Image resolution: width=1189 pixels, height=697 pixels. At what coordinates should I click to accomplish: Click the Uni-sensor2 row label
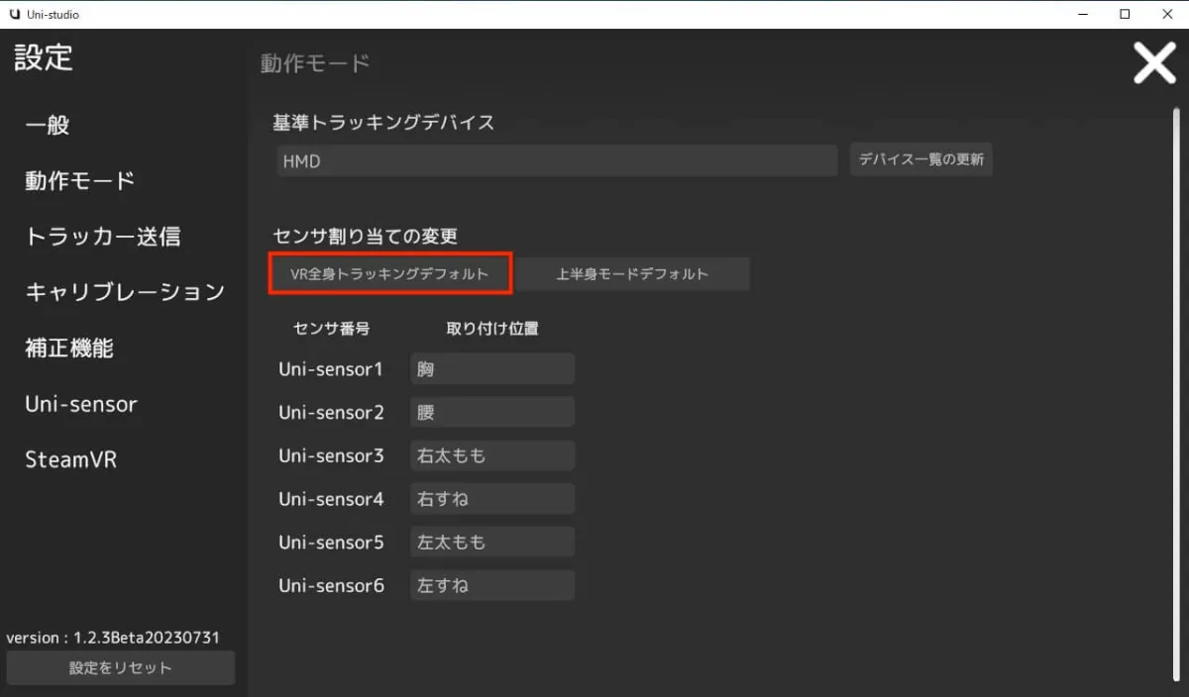[x=331, y=412]
